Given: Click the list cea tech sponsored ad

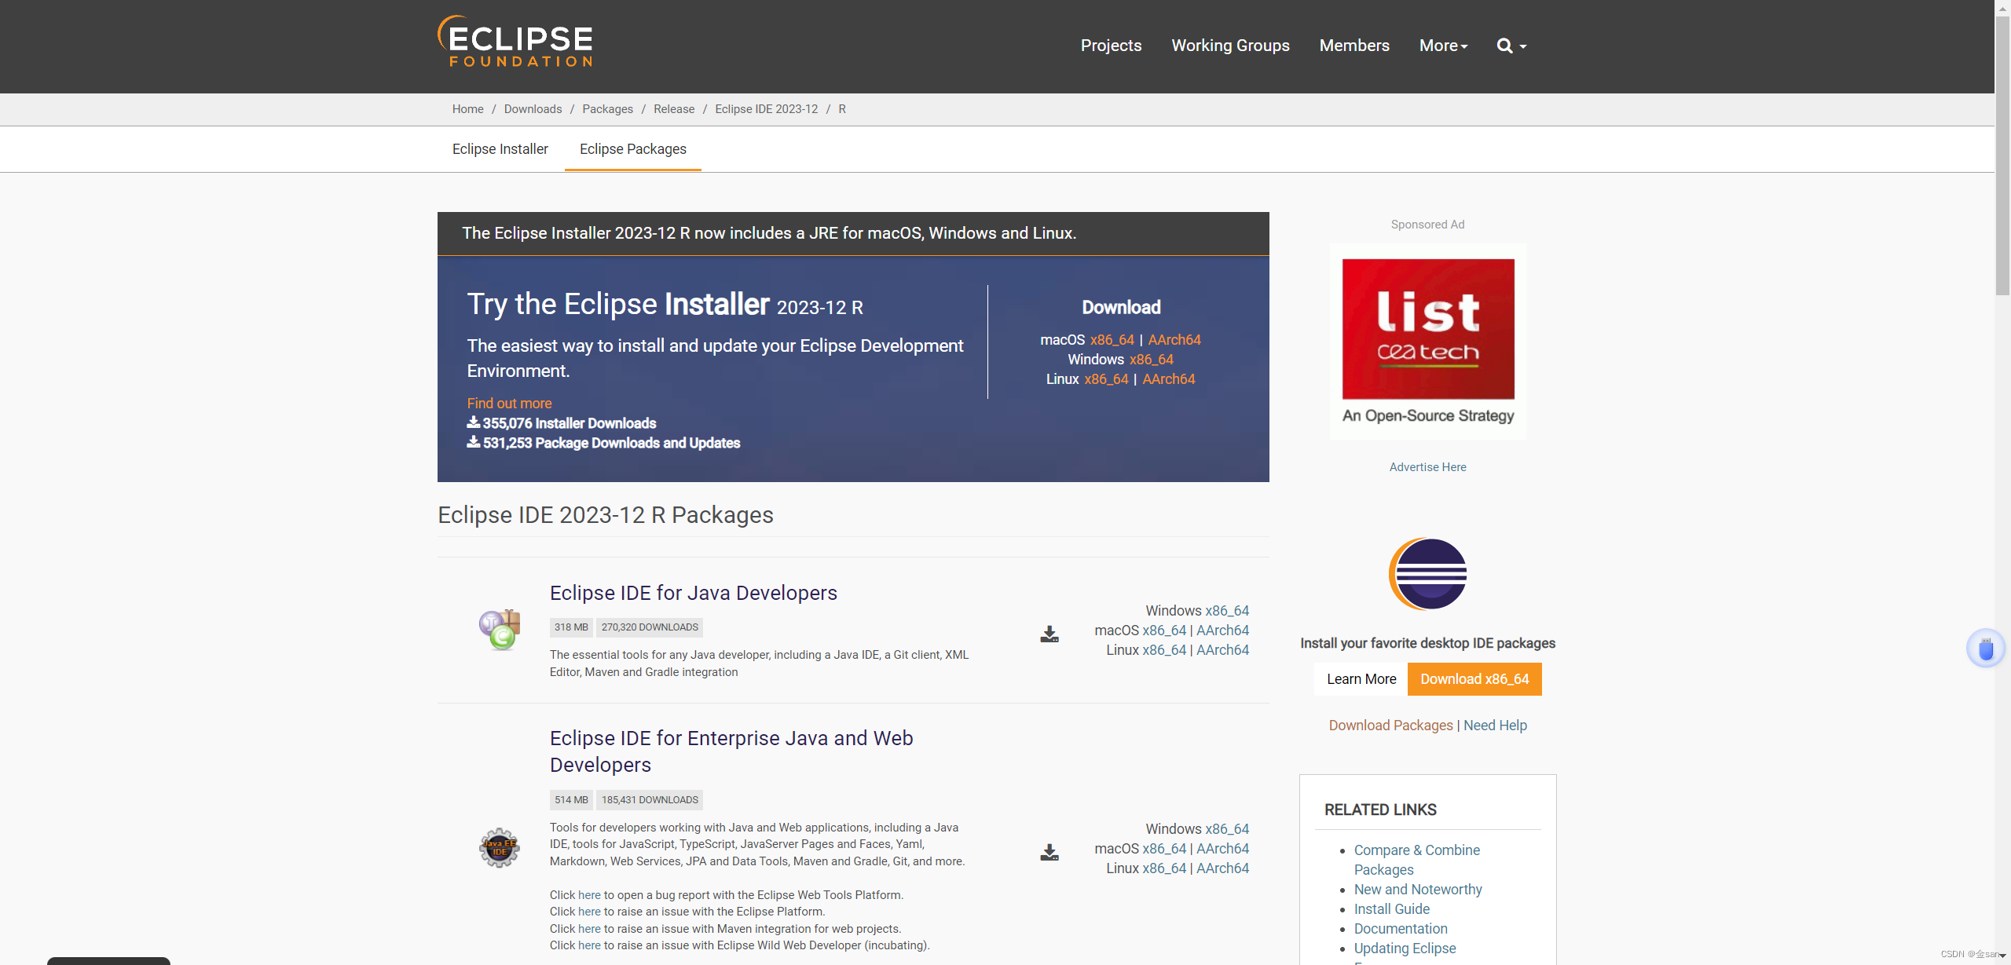Looking at the screenshot, I should pyautogui.click(x=1427, y=341).
